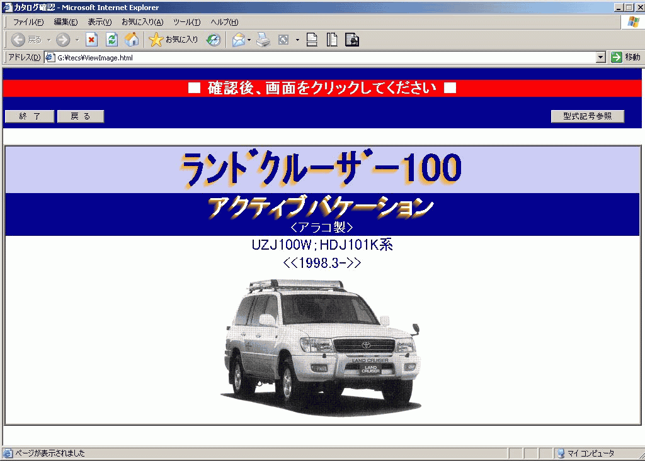Click the アドレス(D) label
645x461 pixels.
(x=25, y=57)
